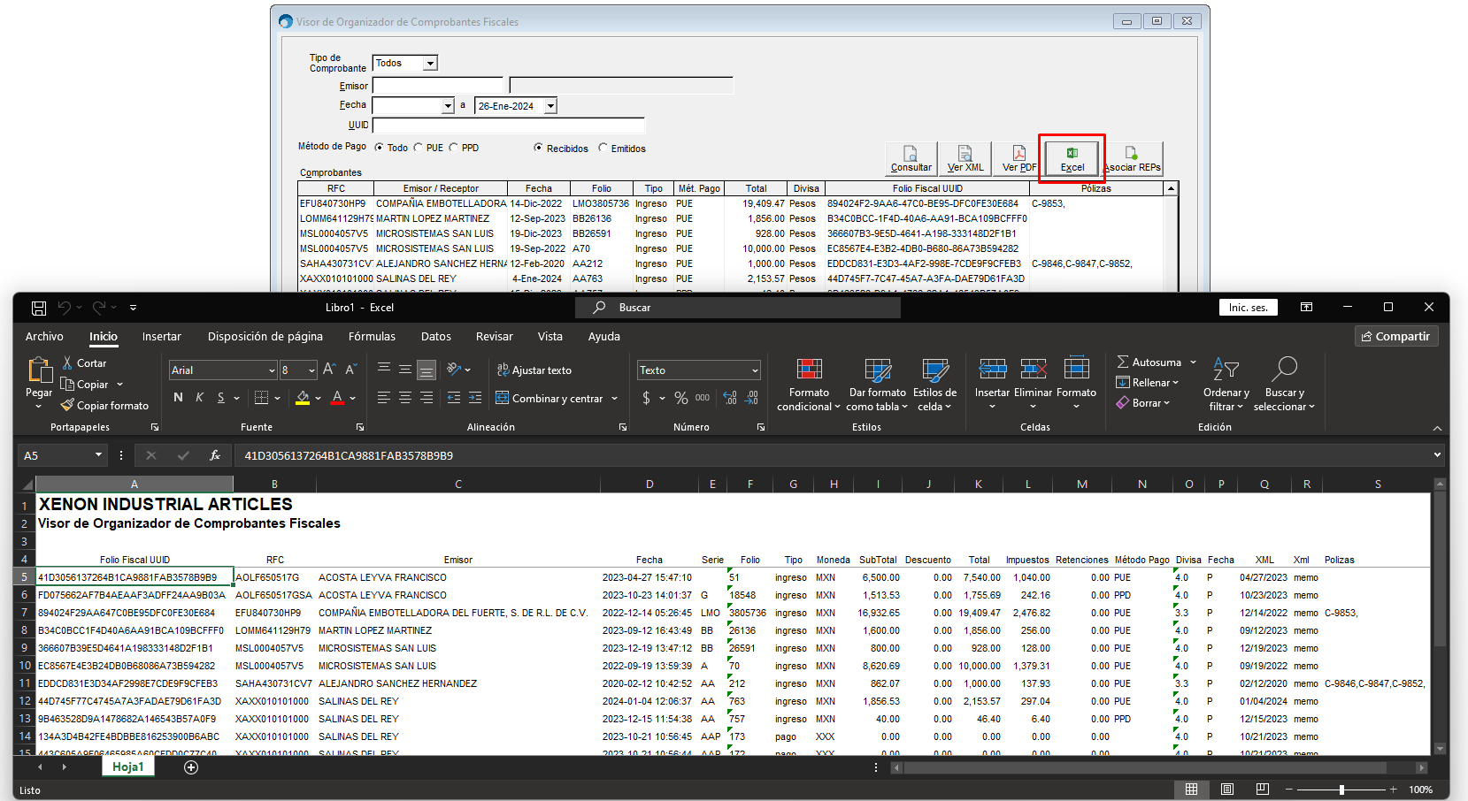
Task: Click the UUID input field
Action: tap(509, 126)
